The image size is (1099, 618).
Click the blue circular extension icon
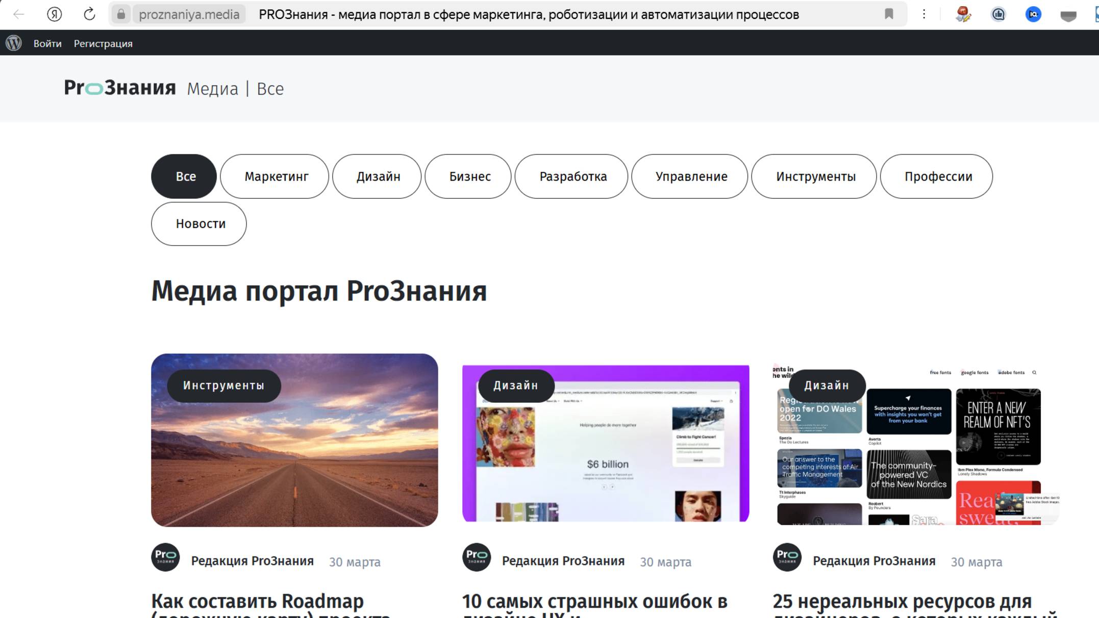(x=1033, y=14)
